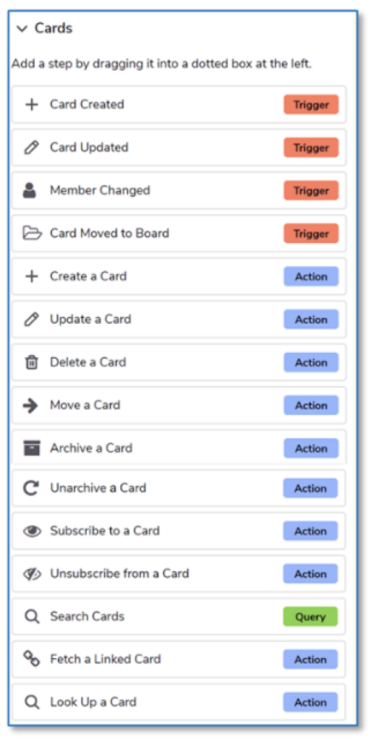371x739 pixels.
Task: Click the archive box icon for Archive a Card
Action: click(x=32, y=448)
